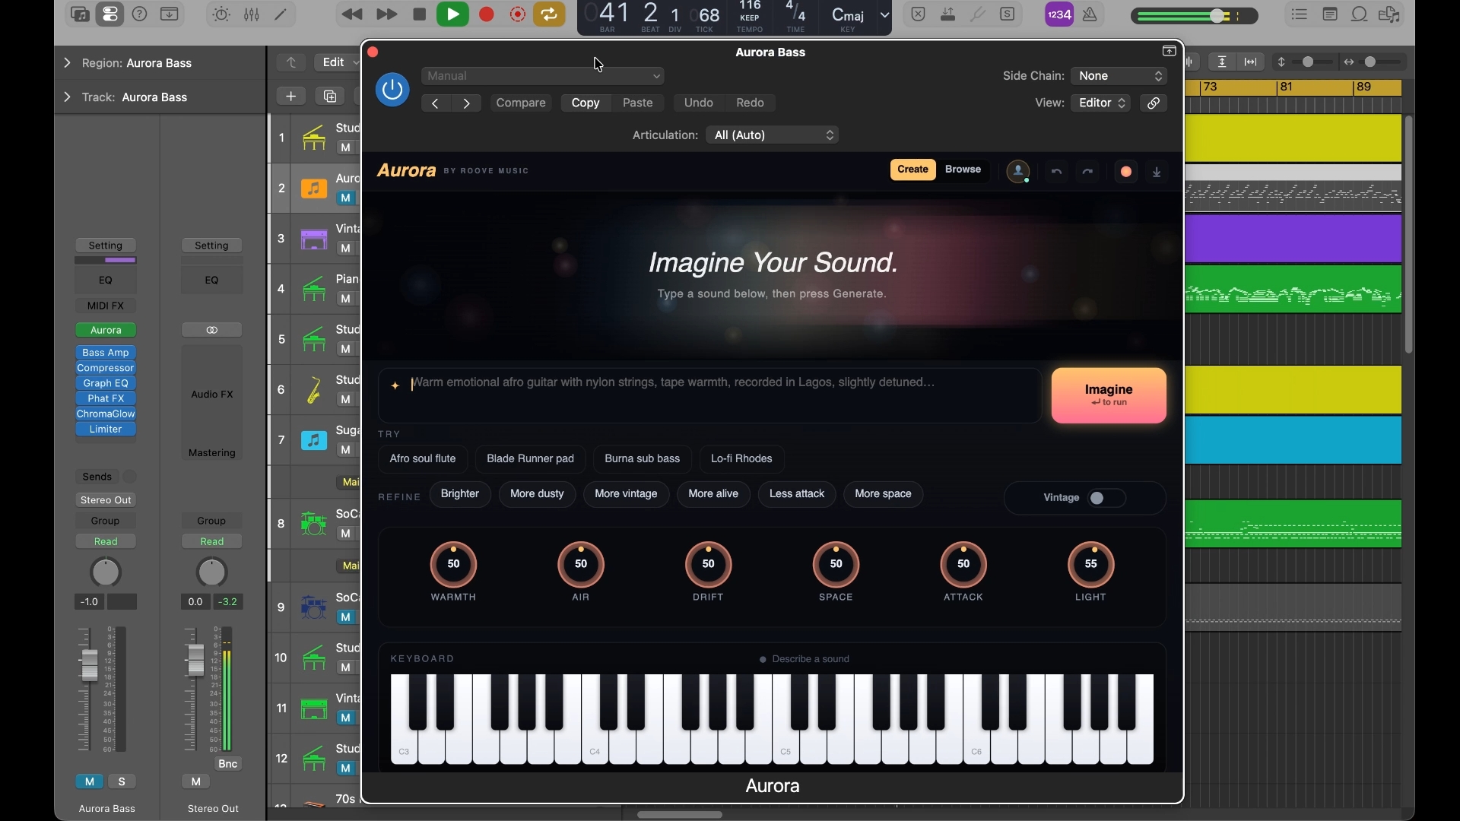Viewport: 1460px width, 821px height.
Task: Start recording with the Record button
Action: point(487,14)
